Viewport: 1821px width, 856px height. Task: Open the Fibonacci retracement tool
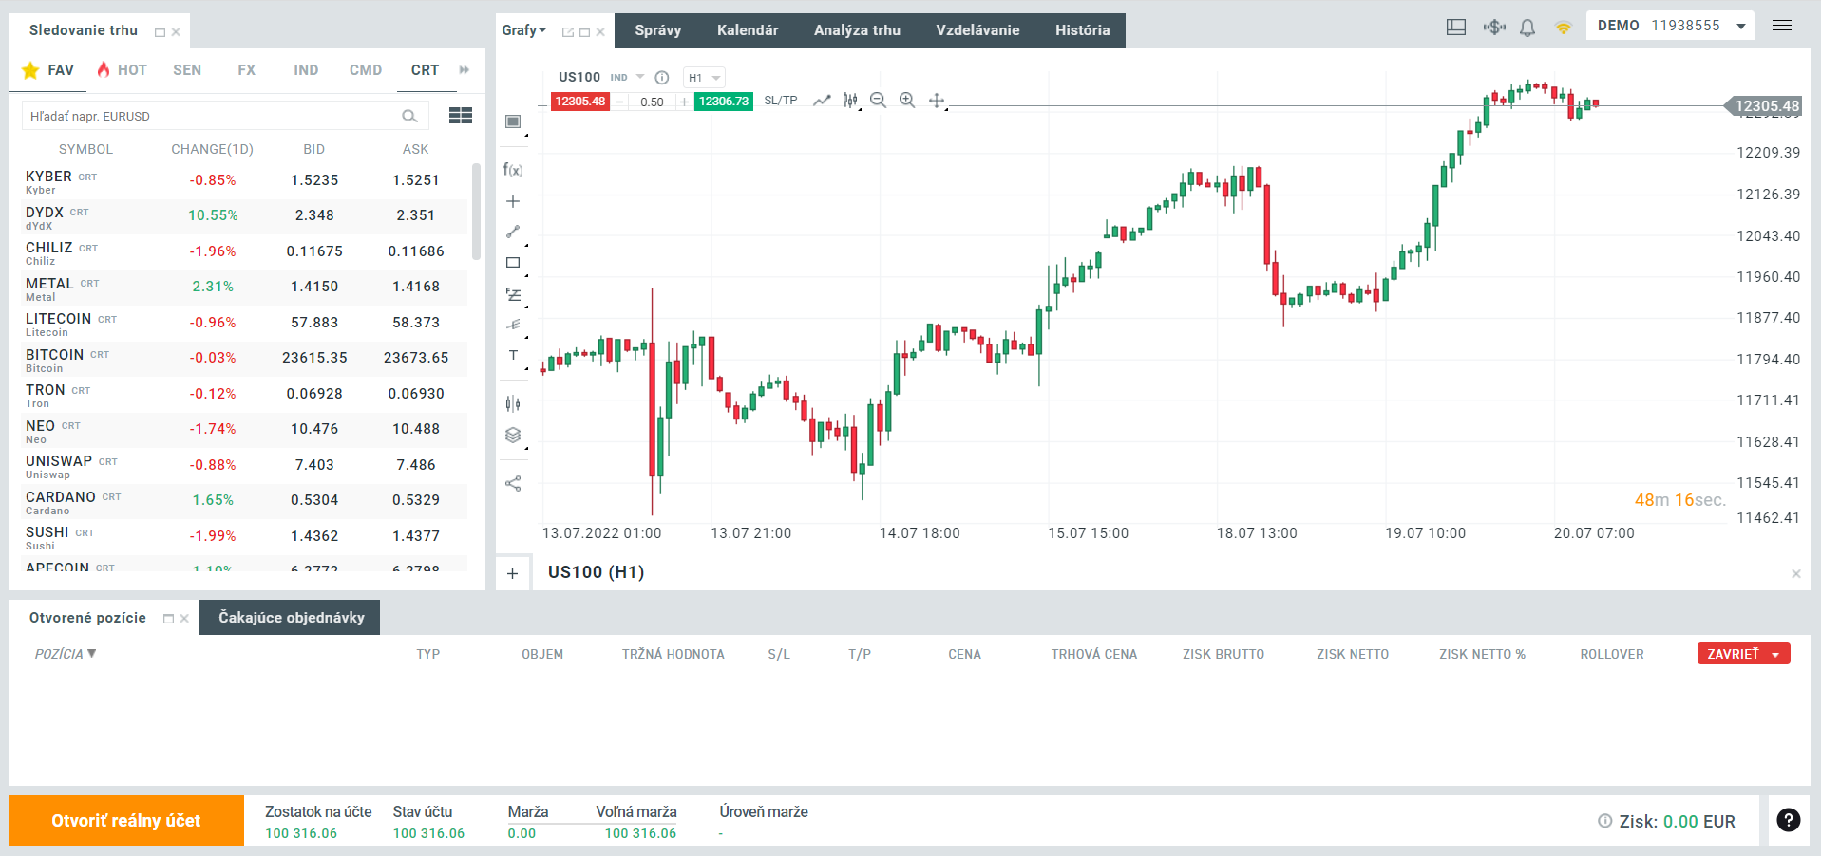click(x=513, y=294)
